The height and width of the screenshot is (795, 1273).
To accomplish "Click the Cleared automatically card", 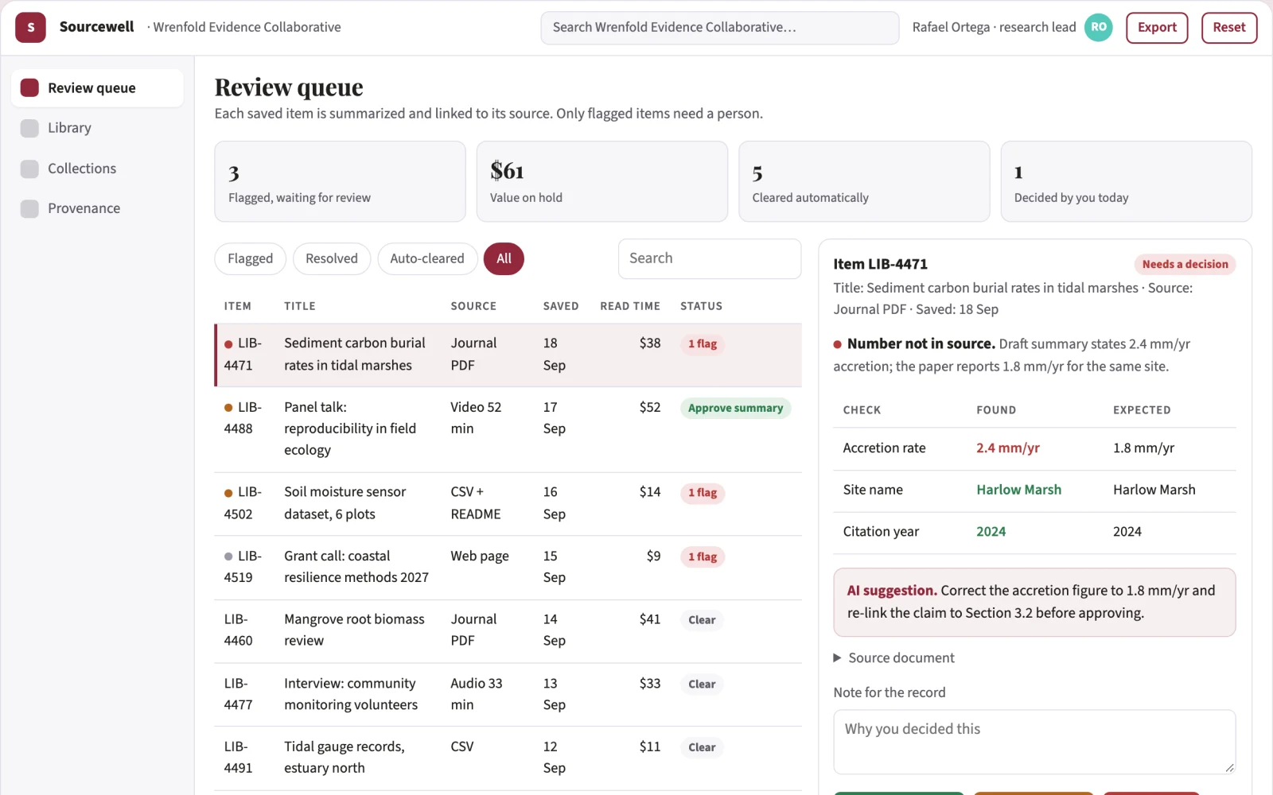I will (864, 181).
